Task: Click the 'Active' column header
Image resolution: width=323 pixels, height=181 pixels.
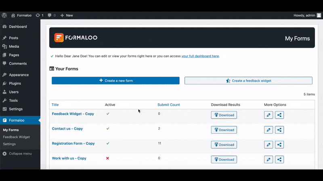Action: [x=110, y=105]
